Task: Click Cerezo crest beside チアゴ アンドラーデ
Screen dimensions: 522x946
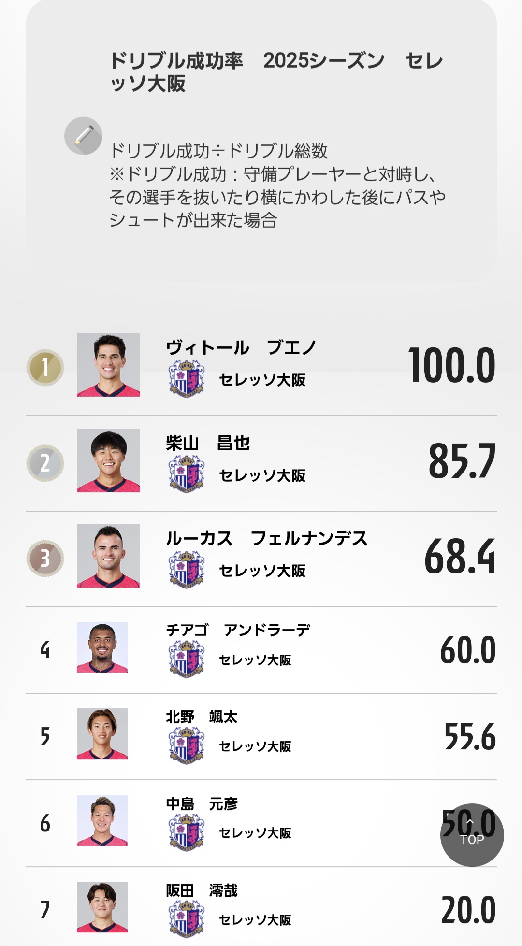Action: [187, 659]
